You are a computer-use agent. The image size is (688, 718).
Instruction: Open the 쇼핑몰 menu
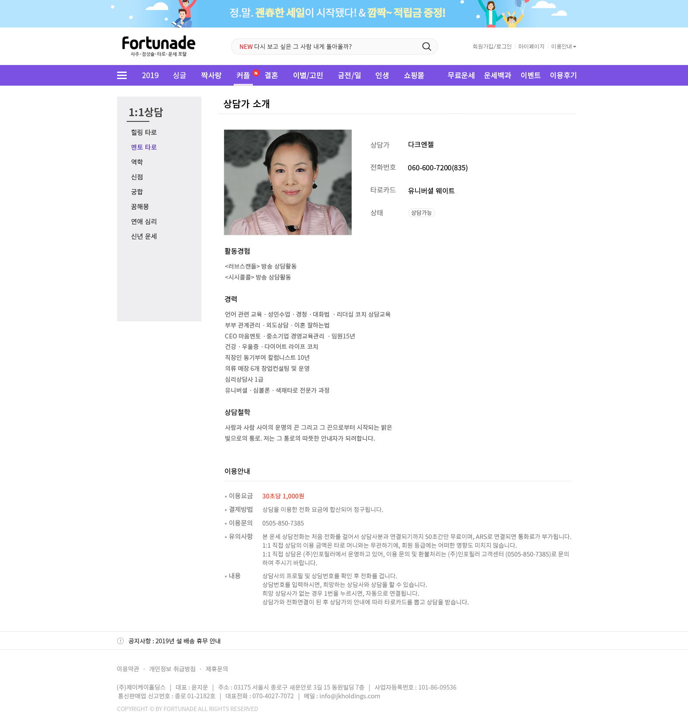414,76
